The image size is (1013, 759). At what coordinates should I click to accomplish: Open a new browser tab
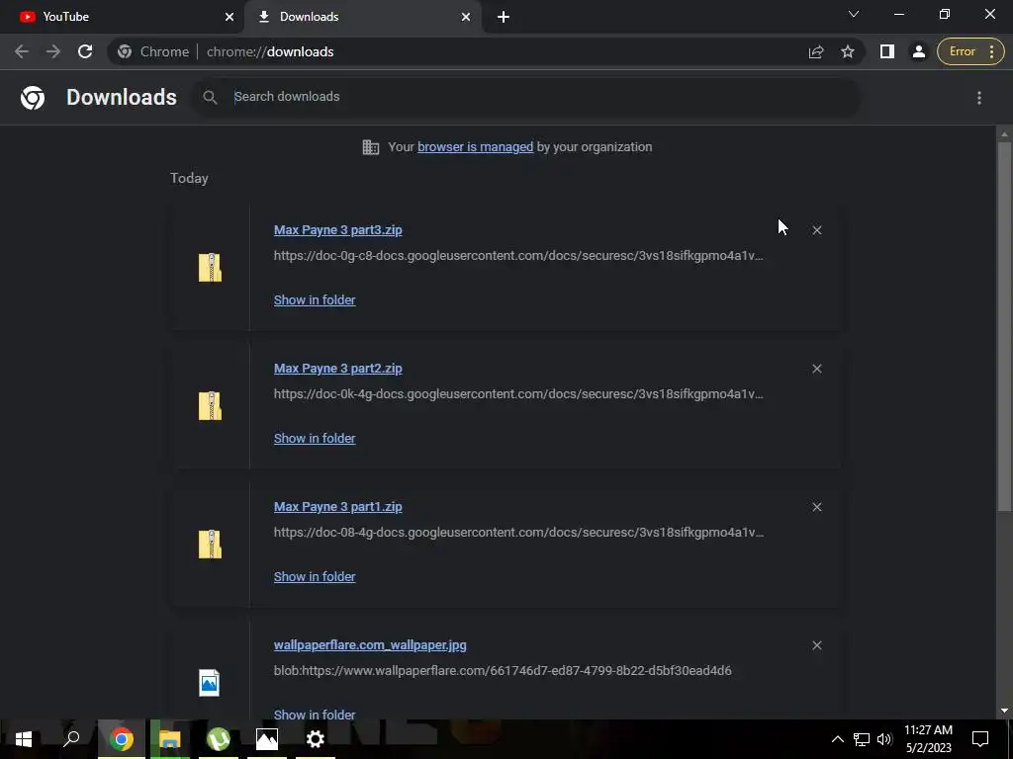pyautogui.click(x=504, y=17)
